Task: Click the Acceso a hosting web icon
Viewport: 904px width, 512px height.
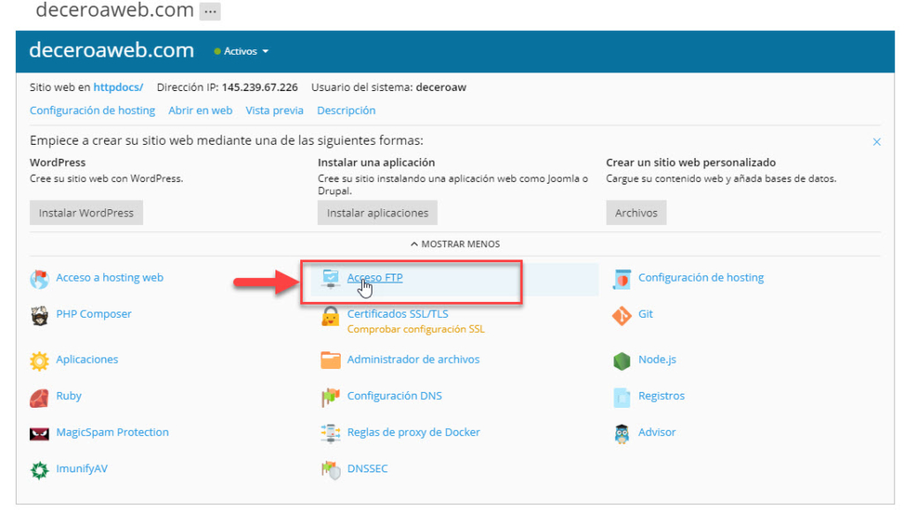Action: 39,279
